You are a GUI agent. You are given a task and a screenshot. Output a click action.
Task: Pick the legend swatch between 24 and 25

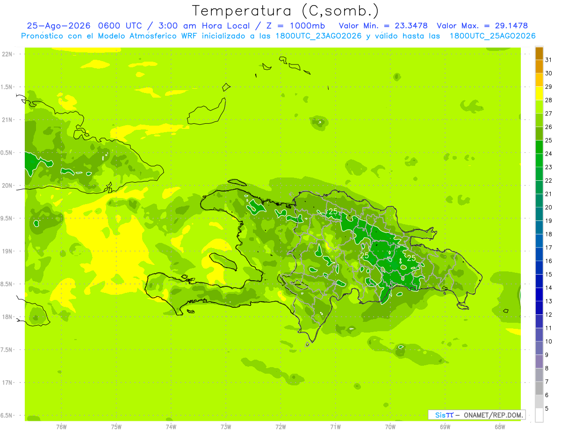(x=539, y=148)
